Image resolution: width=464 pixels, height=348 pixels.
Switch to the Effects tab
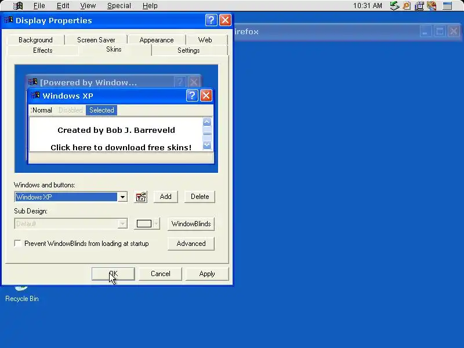[x=42, y=50]
